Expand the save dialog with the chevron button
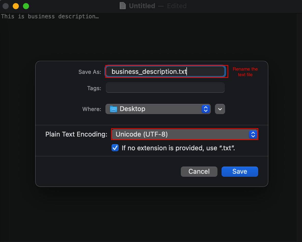 (x=220, y=109)
